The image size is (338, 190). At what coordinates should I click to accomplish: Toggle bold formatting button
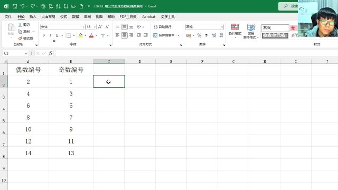(43, 35)
